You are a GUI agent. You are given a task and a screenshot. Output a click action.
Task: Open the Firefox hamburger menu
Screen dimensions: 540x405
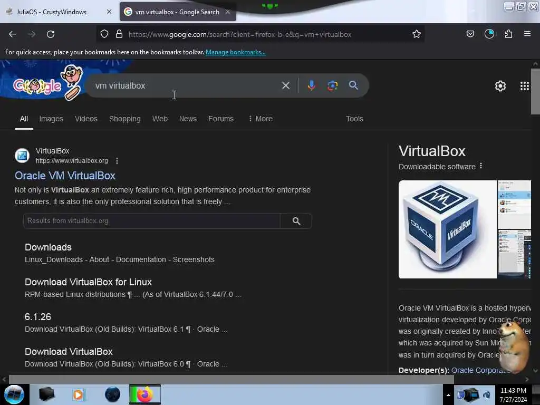tap(527, 34)
